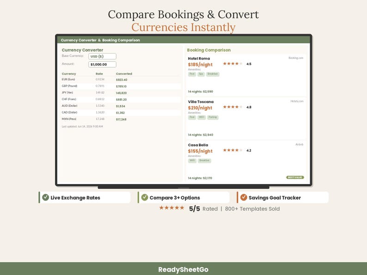367x275 pixels.
Task: Click the green checkmark beside Live Exchange Rates
Action: [45, 197]
